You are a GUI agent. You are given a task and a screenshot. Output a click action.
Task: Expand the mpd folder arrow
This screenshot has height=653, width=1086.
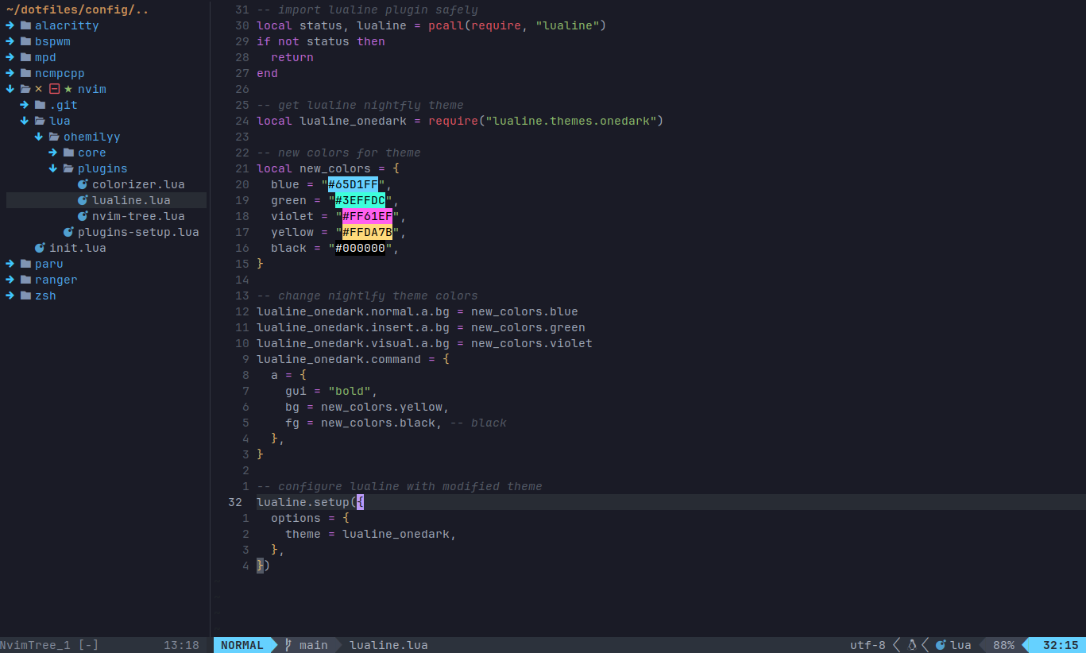point(10,57)
